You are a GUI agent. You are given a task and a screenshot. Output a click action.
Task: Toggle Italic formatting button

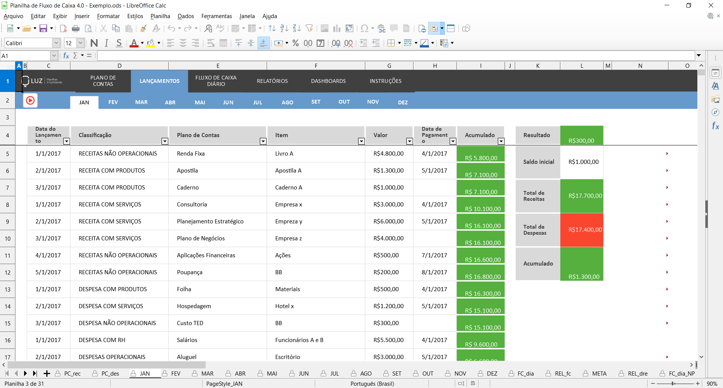coord(107,43)
